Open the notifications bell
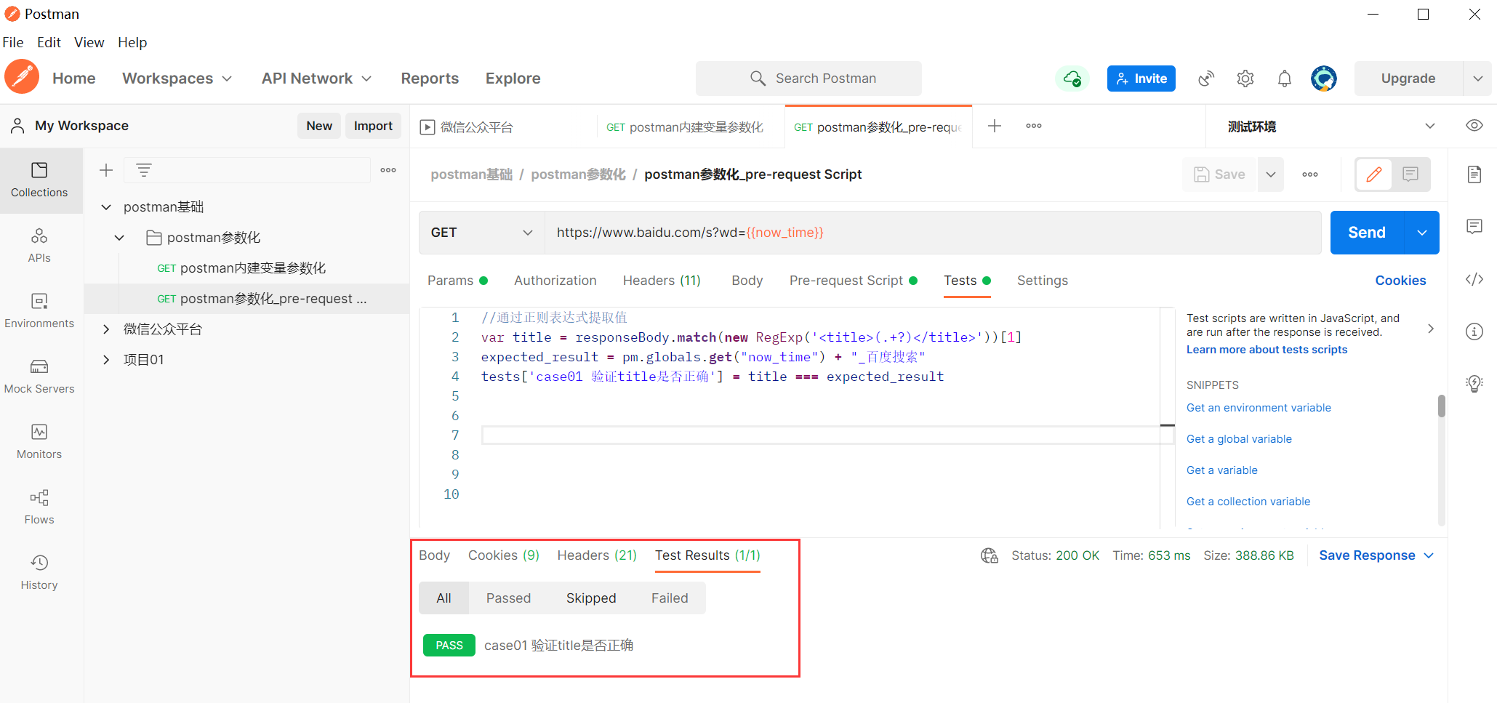 1284,78
